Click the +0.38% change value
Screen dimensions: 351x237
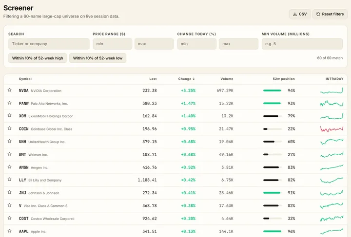188,206
